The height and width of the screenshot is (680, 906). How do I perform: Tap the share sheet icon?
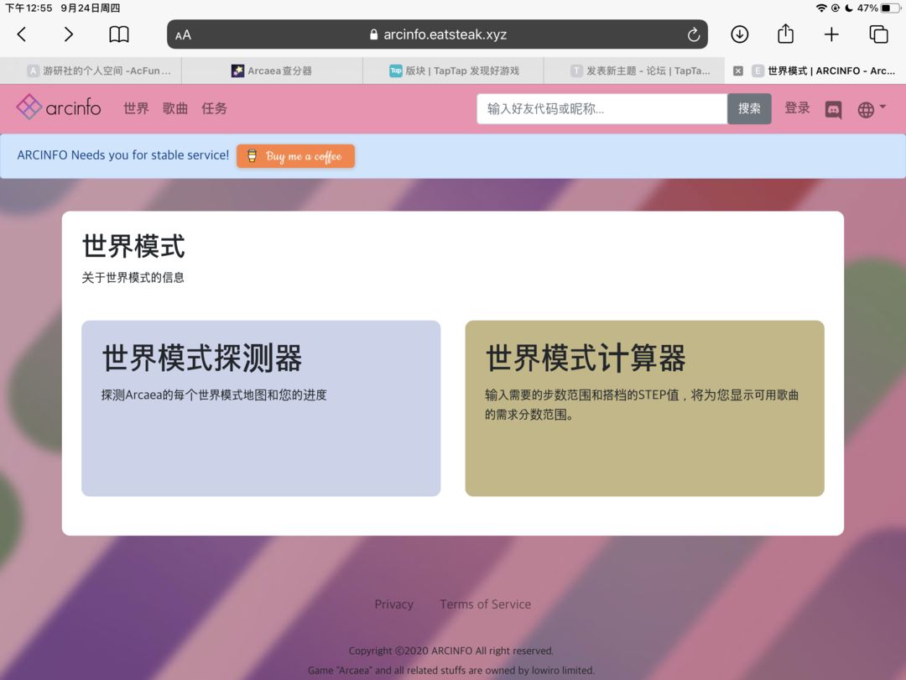point(785,34)
